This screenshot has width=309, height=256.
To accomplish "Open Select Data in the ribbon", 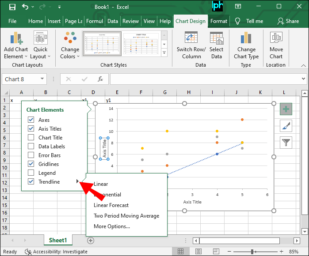I will coord(216,39).
